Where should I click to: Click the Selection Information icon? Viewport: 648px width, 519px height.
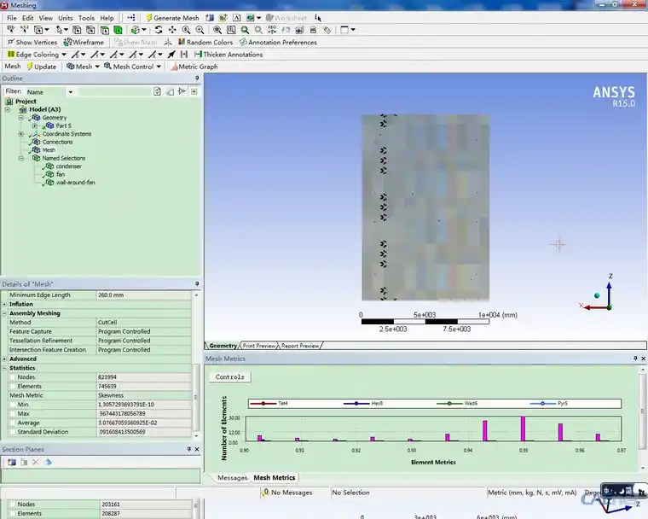[x=317, y=18]
